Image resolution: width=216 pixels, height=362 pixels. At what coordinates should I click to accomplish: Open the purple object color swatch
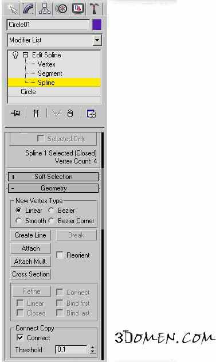pos(97,25)
